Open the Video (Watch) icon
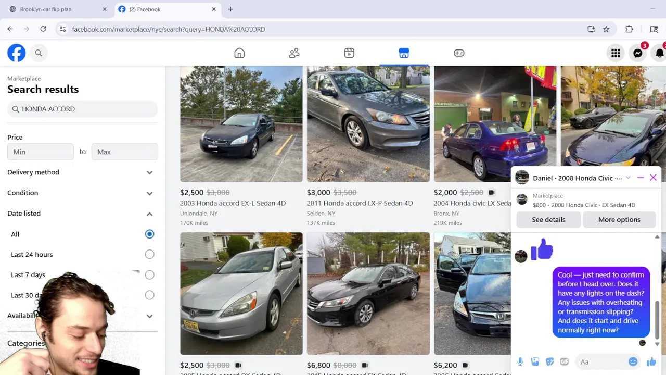The image size is (666, 375). click(349, 53)
